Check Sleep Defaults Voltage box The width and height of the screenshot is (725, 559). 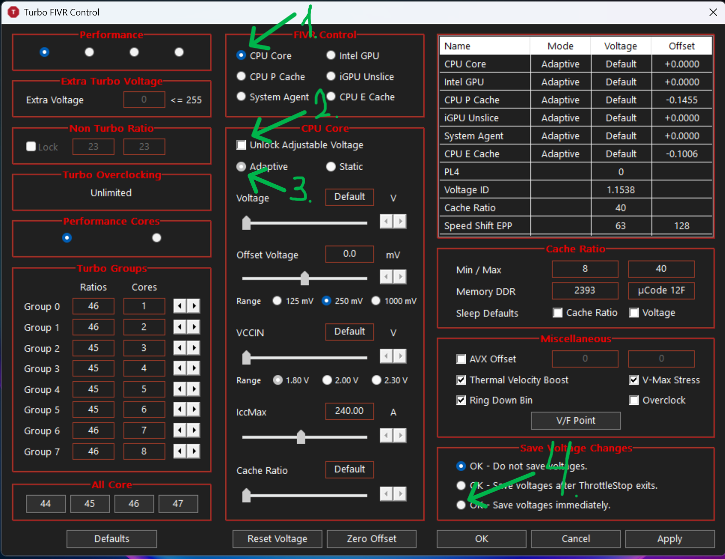coord(634,312)
